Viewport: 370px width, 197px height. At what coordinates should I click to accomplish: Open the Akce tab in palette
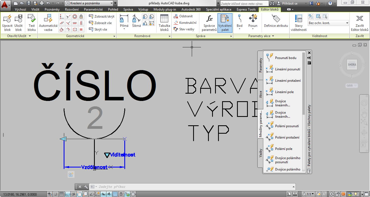tap(261, 94)
